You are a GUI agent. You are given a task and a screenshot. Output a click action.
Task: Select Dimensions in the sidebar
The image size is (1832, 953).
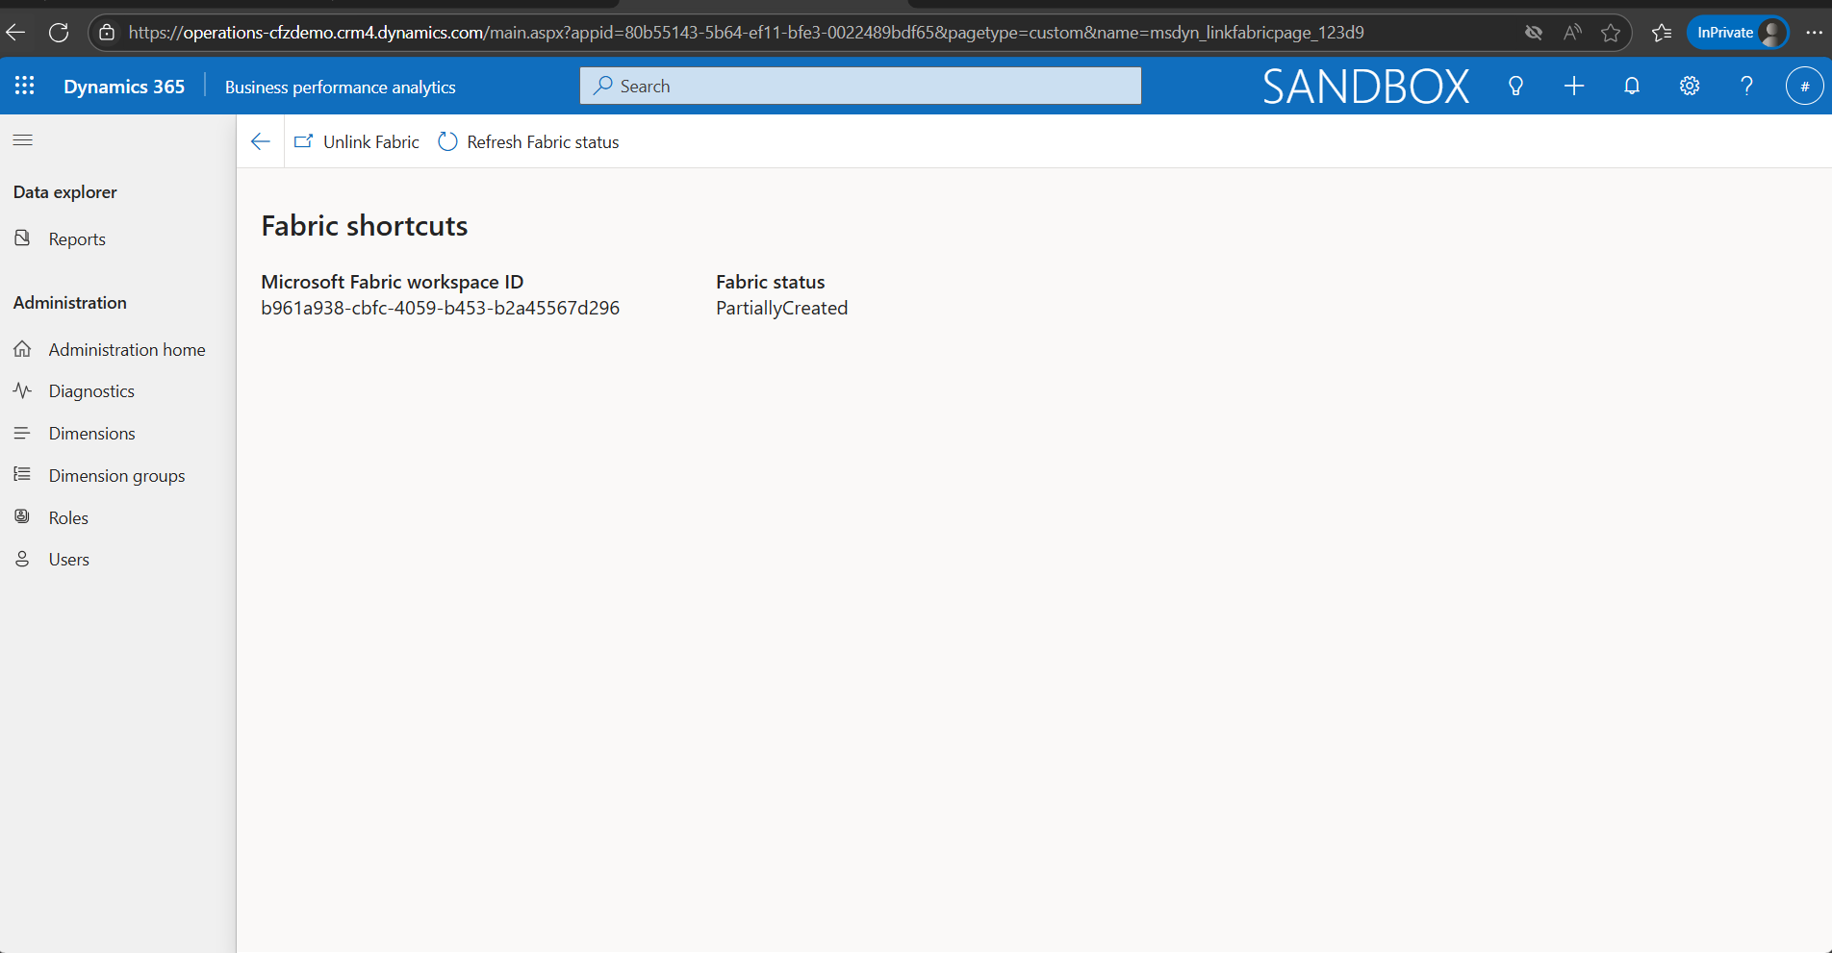(91, 434)
